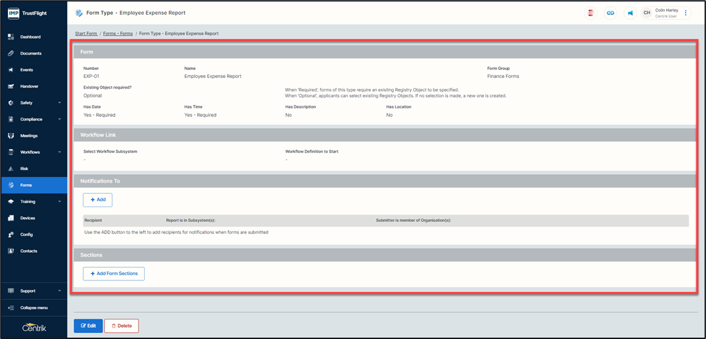
Task: Click the Edit button
Action: pos(88,326)
